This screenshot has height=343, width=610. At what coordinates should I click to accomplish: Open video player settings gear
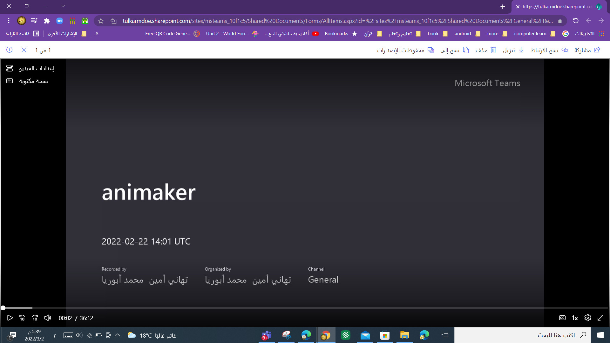[588, 318]
